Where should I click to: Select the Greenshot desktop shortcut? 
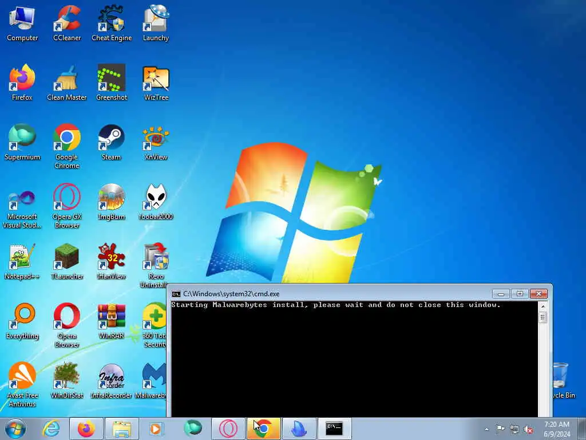point(112,82)
